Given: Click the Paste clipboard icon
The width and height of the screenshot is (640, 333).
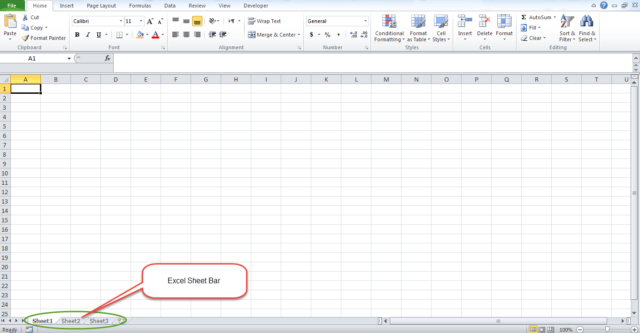Looking at the screenshot, I should pos(10,22).
